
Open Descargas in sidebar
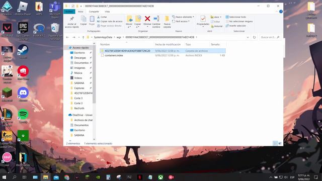tap(80, 58)
